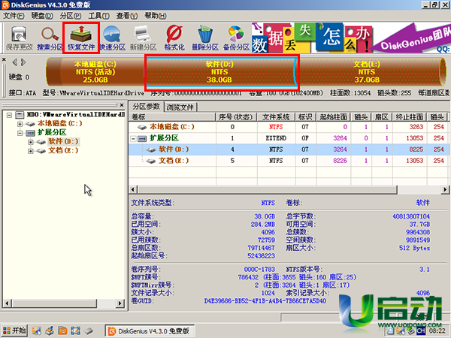
Task: Click the 文件系统 column header
Action: pyautogui.click(x=276, y=117)
